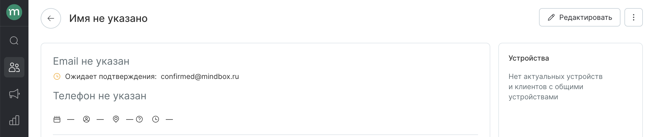Click the confirmed@mindbox.ru email address
Screen dimensions: 655x137
[x=200, y=76]
